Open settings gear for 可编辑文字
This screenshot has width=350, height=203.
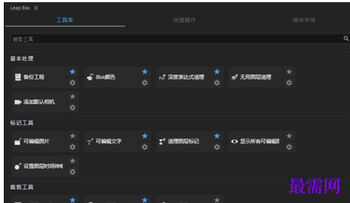[144, 147]
